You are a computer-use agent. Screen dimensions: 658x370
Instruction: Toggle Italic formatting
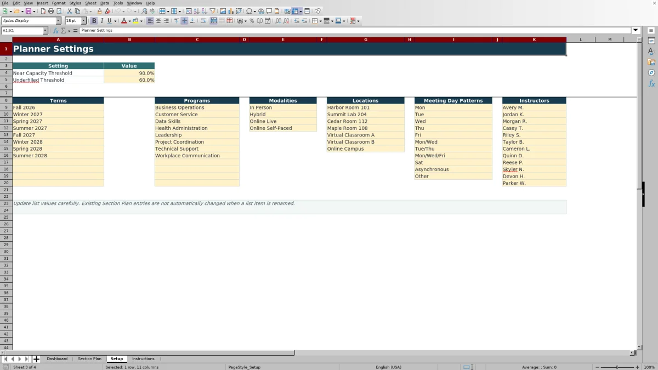[101, 21]
